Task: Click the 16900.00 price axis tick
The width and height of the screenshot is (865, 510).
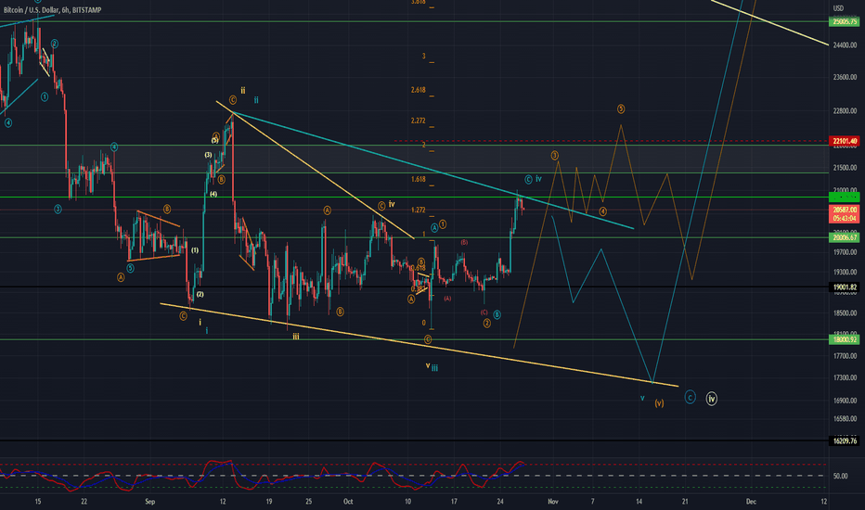Action: pos(845,401)
